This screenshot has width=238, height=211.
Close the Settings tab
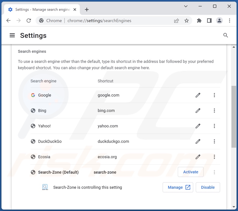click(x=75, y=10)
